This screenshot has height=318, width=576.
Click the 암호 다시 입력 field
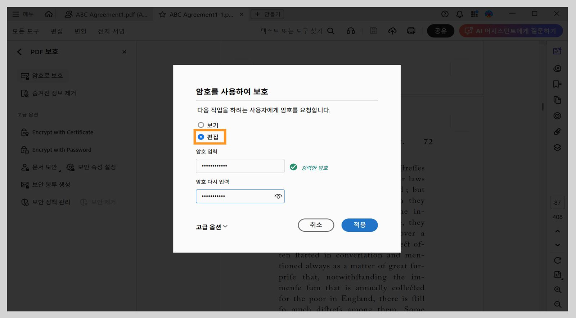click(240, 196)
